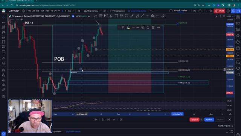
Task: Select the 5m timeframe
Action: [x=38, y=11]
